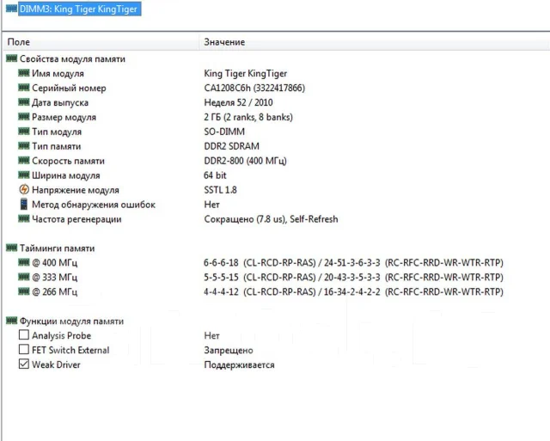Click the memory icon beside Ширина модуля
The height and width of the screenshot is (441, 550).
pyautogui.click(x=23, y=175)
